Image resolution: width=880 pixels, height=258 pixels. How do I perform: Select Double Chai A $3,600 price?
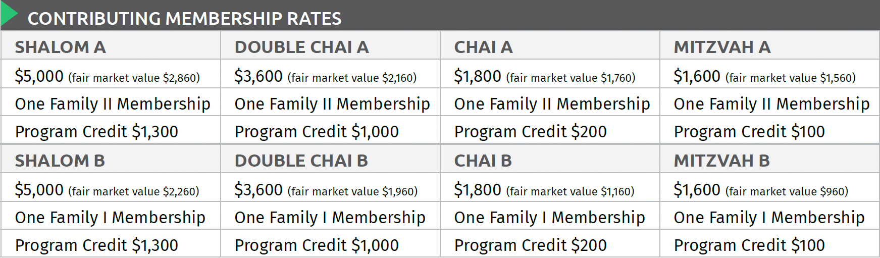coord(258,76)
